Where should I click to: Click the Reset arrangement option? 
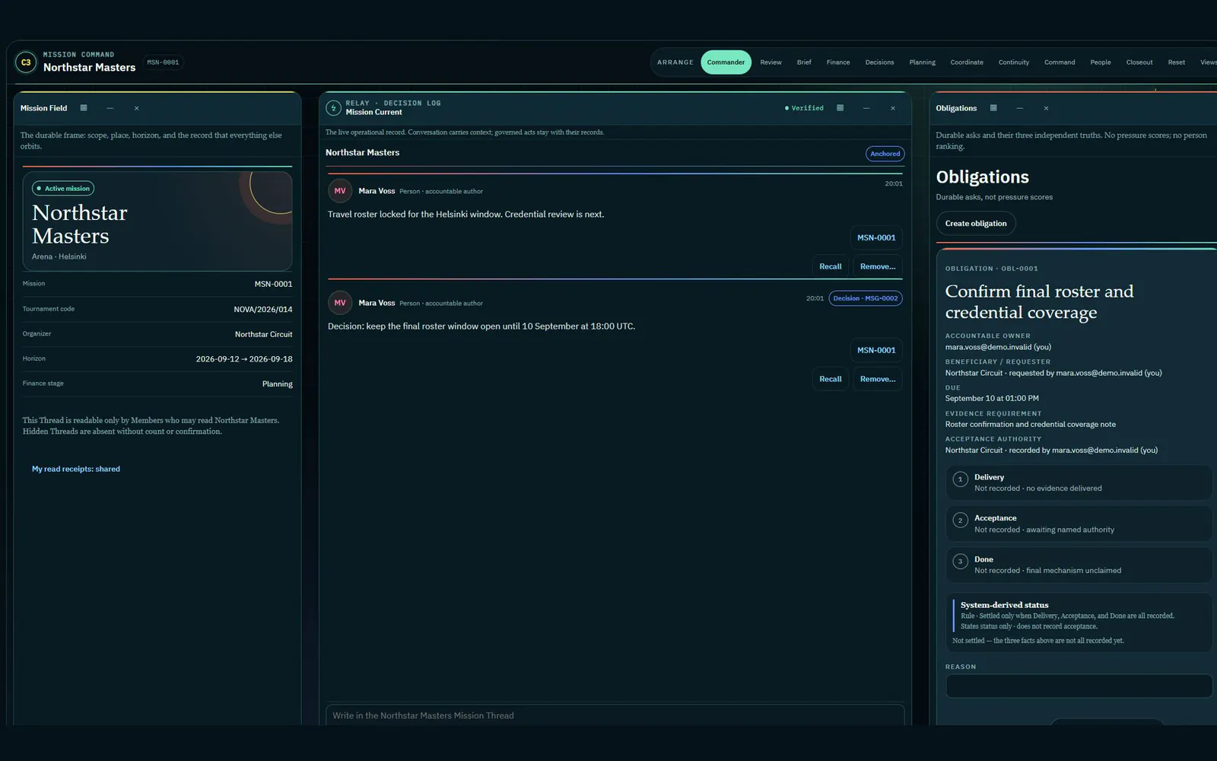[x=1176, y=62]
